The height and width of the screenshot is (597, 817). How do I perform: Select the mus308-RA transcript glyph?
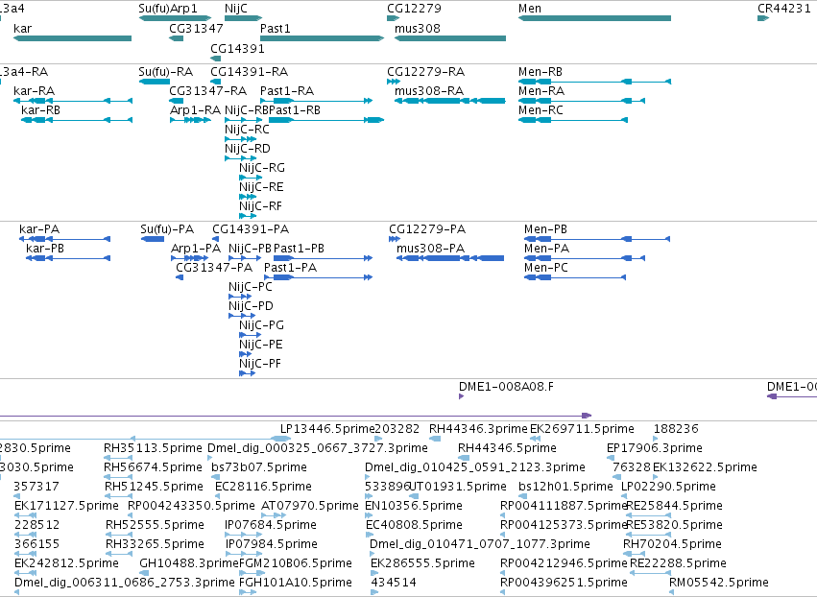click(450, 101)
